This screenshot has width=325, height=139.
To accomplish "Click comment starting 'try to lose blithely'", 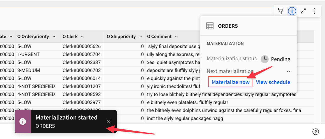I will click(221, 94).
